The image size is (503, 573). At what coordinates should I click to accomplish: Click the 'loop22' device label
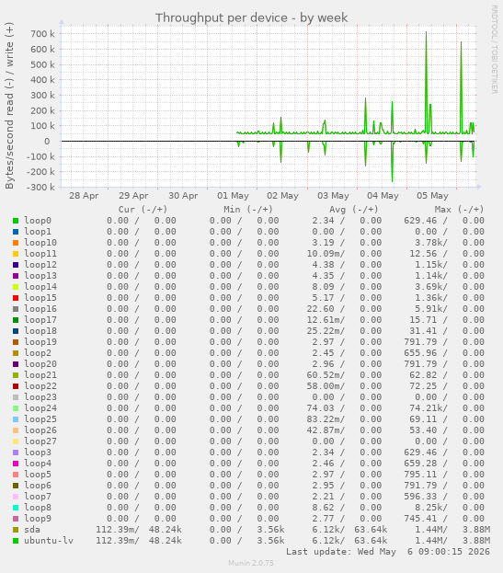(x=40, y=386)
